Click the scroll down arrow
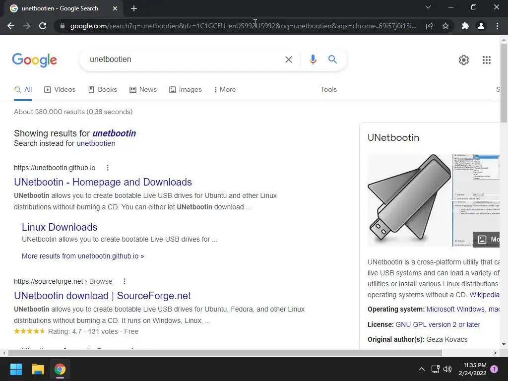The height and width of the screenshot is (381, 508). tap(504, 344)
